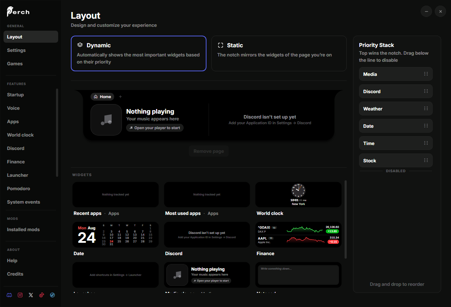Open the Layout section
Image resolution: width=451 pixels, height=307 pixels.
coord(31,37)
